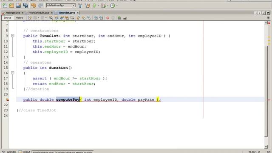This screenshot has height=153, width=272.
Task: Maximize the editor window button
Action: click(268, 13)
